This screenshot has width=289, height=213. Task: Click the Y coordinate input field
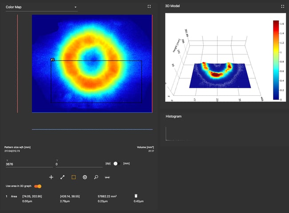(x=79, y=164)
